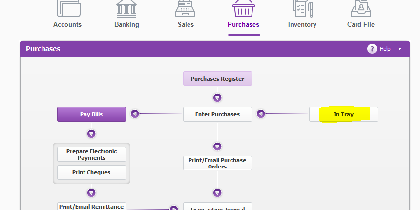The image size is (420, 210).
Task: Switch to the Accounts tab label
Action: click(x=67, y=24)
